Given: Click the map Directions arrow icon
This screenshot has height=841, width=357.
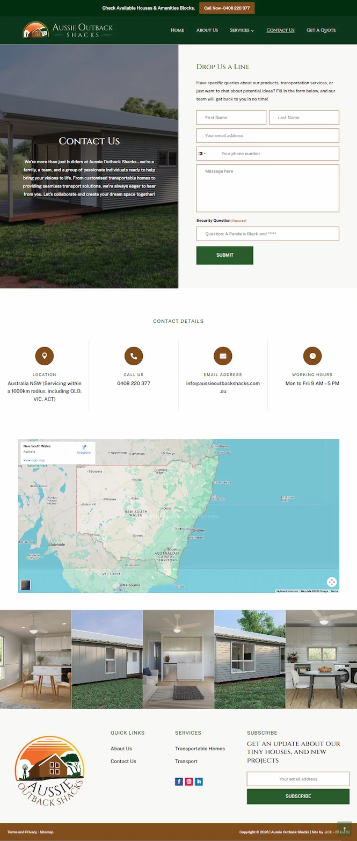Looking at the screenshot, I should [x=84, y=447].
